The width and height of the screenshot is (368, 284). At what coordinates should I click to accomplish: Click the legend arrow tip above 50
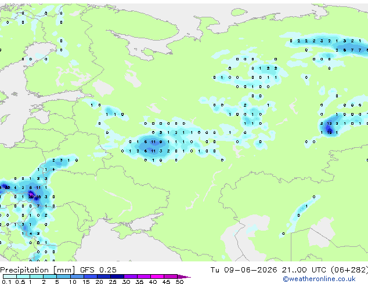184,276
